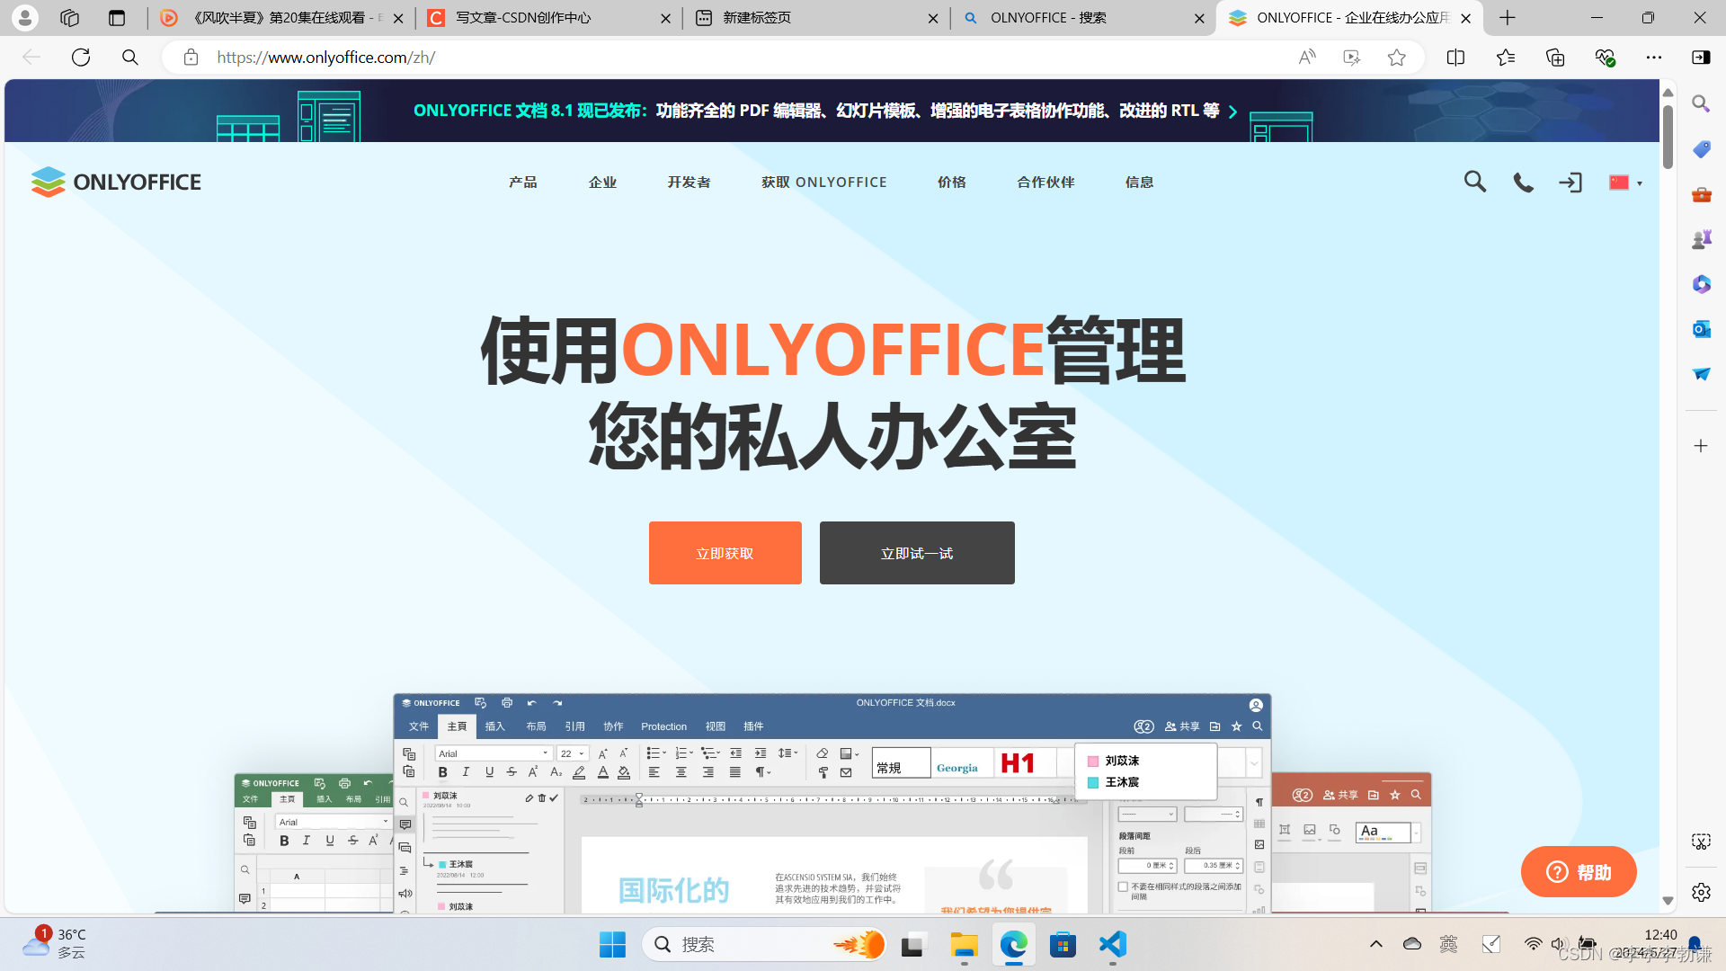Open Visual Studio Code from taskbar

pyautogui.click(x=1112, y=944)
